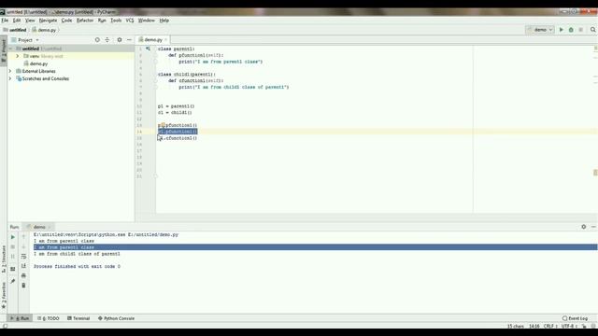Open the Refactor menu
The image size is (598, 336).
coord(85,21)
